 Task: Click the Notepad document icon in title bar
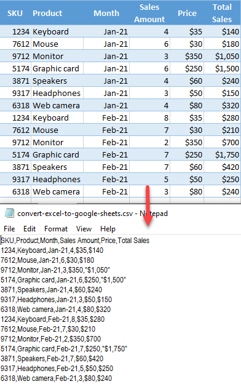pos(9,213)
